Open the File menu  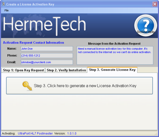pyautogui.click(x=7, y=11)
